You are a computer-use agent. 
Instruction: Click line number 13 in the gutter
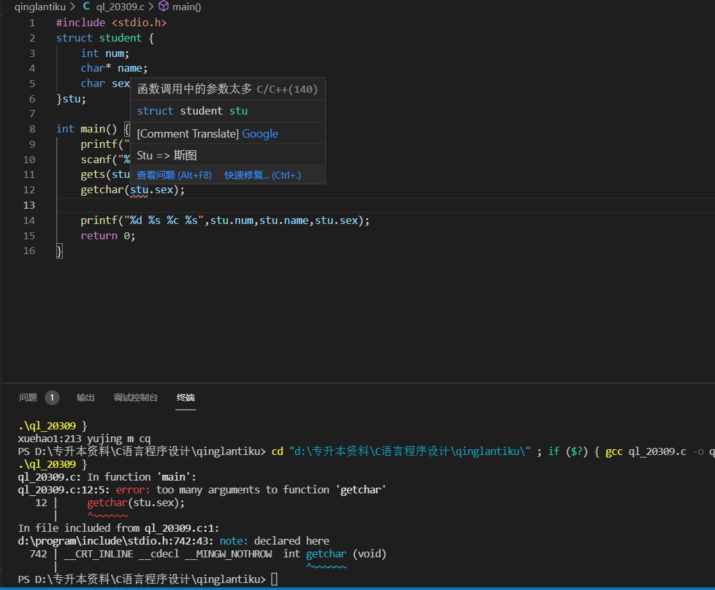[29, 205]
